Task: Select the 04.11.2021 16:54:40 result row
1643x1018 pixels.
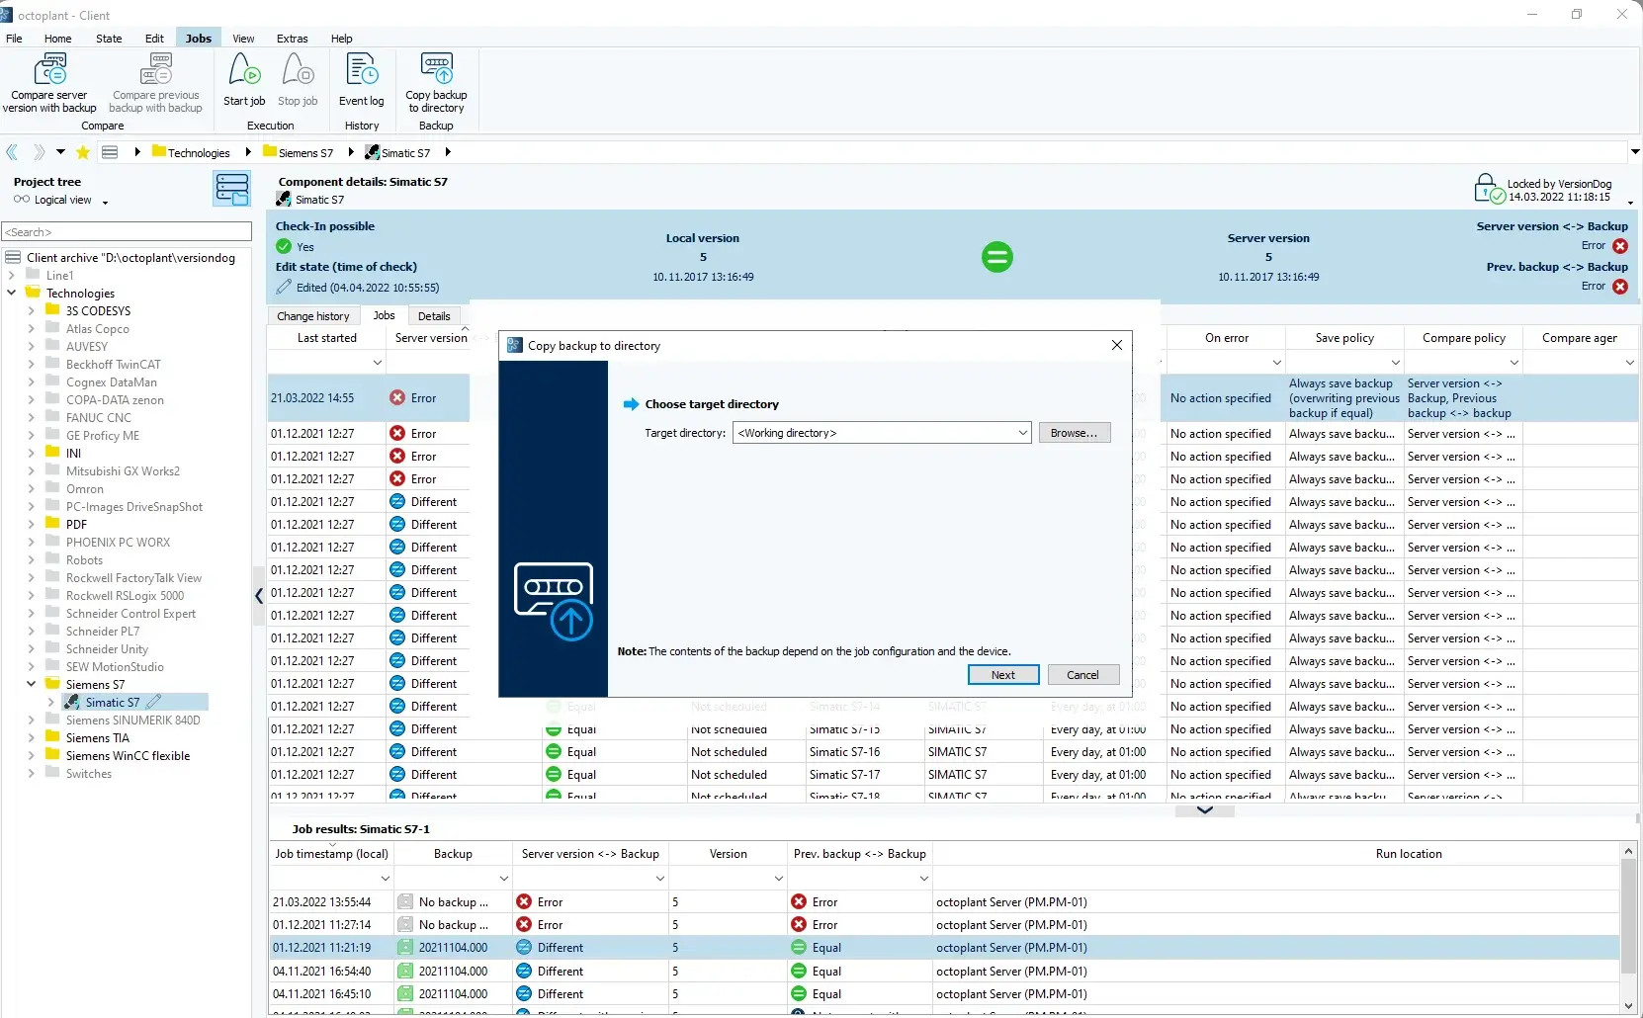Action: point(944,971)
